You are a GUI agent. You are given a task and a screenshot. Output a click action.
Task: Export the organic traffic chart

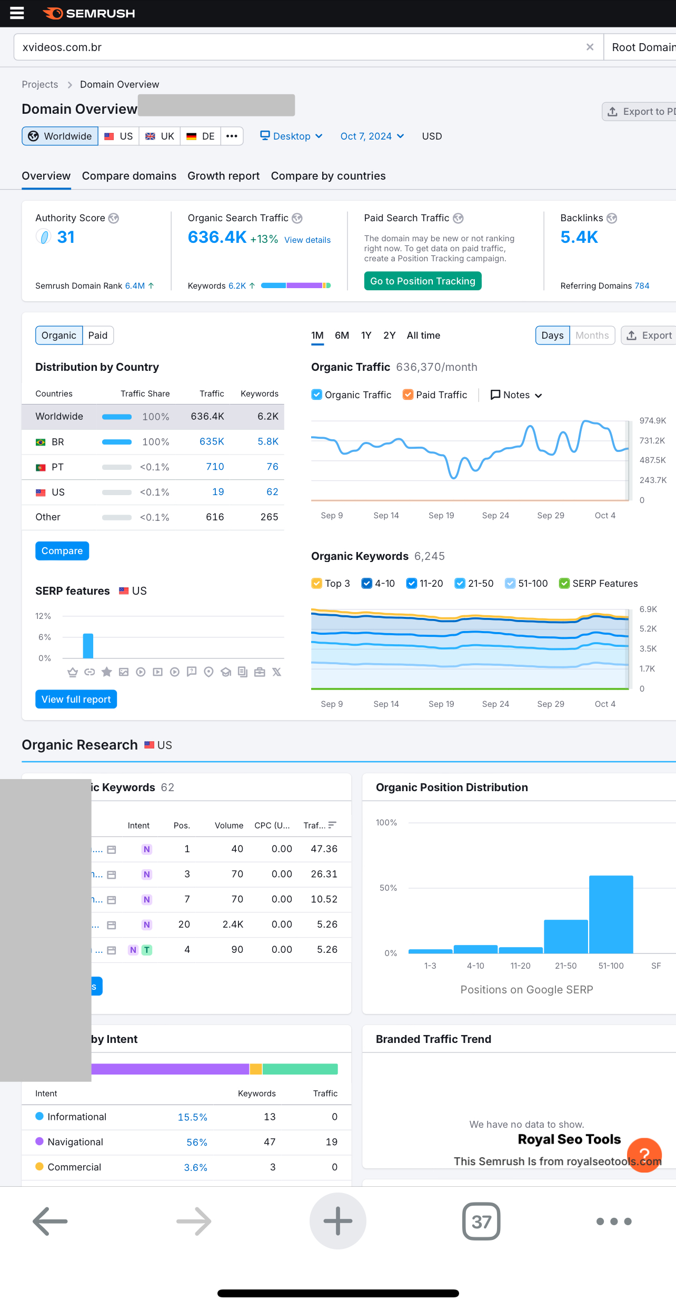point(649,336)
